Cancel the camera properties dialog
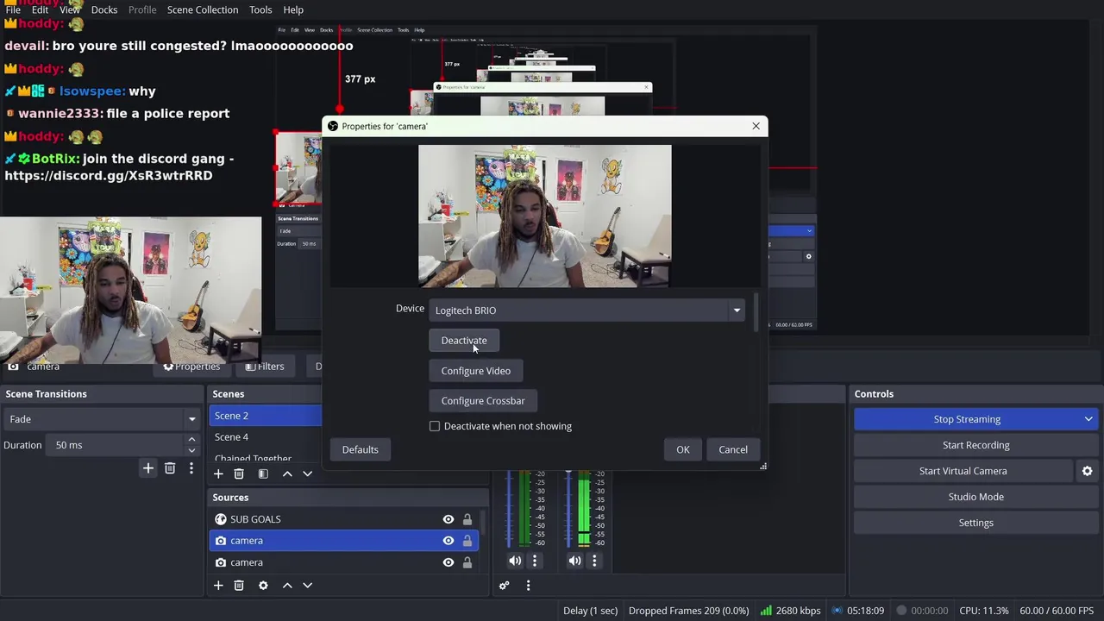 [733, 449]
